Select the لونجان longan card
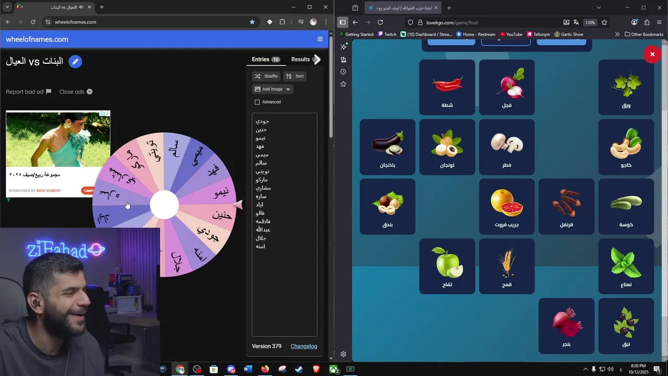Image resolution: width=668 pixels, height=376 pixels. pos(447,147)
